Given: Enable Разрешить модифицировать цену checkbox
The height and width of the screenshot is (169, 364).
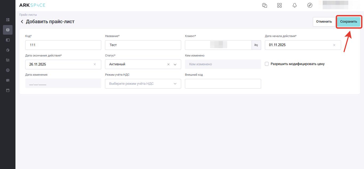Looking at the screenshot, I should point(267,64).
